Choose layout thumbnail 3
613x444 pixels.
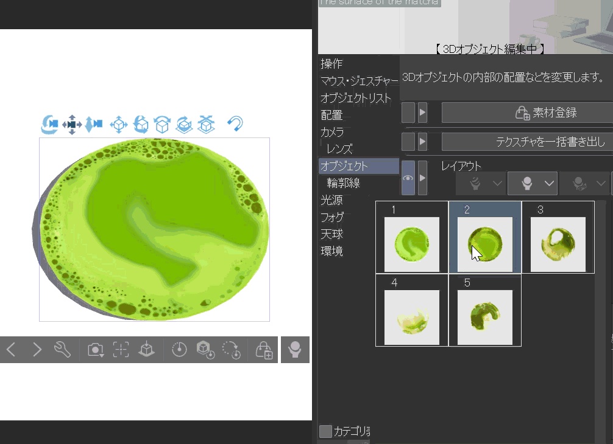pyautogui.click(x=558, y=237)
